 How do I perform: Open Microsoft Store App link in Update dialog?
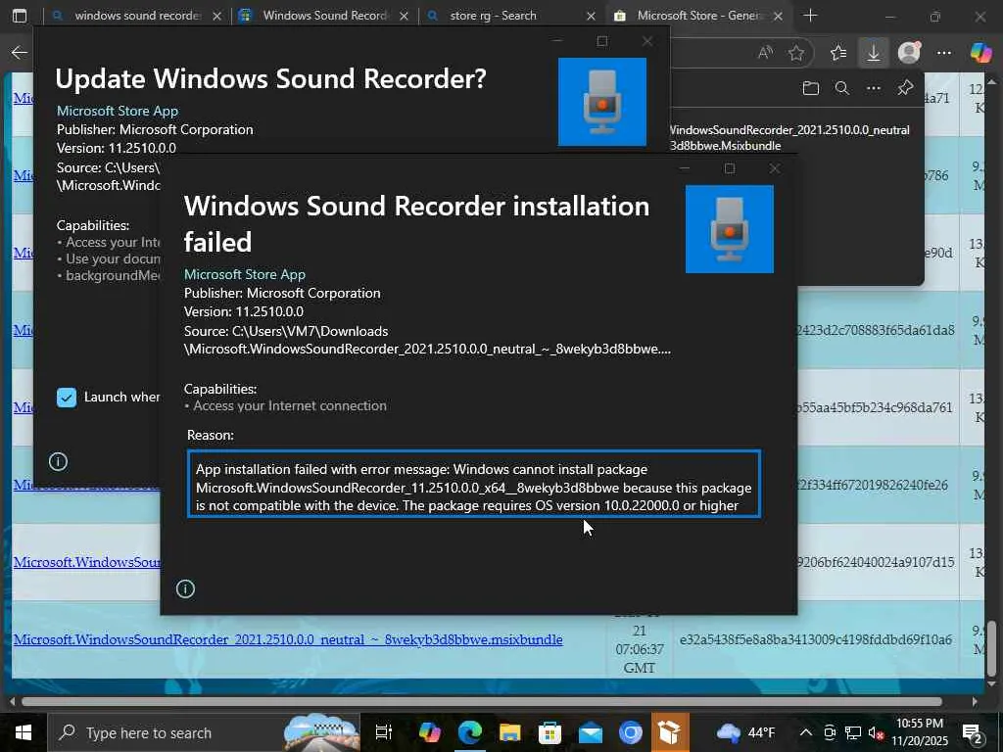pos(118,111)
